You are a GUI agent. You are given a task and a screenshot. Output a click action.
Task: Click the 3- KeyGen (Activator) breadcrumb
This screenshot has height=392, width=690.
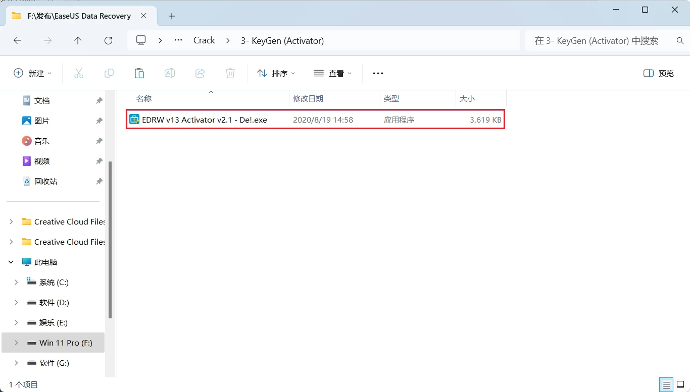click(282, 40)
